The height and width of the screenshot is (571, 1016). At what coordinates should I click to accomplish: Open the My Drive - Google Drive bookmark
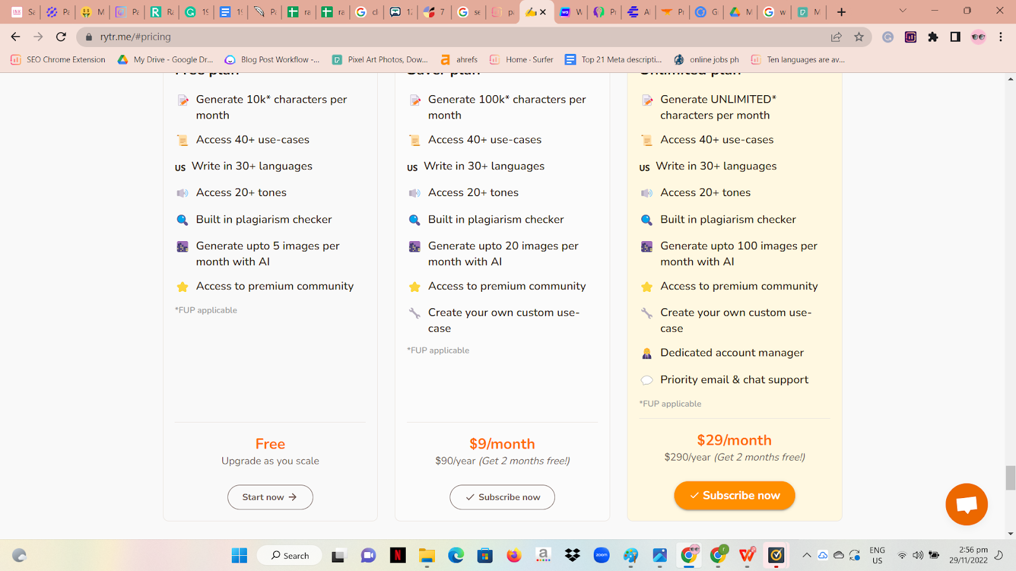pyautogui.click(x=165, y=60)
